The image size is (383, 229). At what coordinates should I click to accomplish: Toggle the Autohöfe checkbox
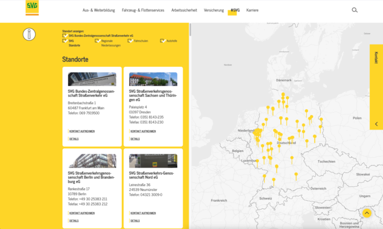[x=163, y=41]
